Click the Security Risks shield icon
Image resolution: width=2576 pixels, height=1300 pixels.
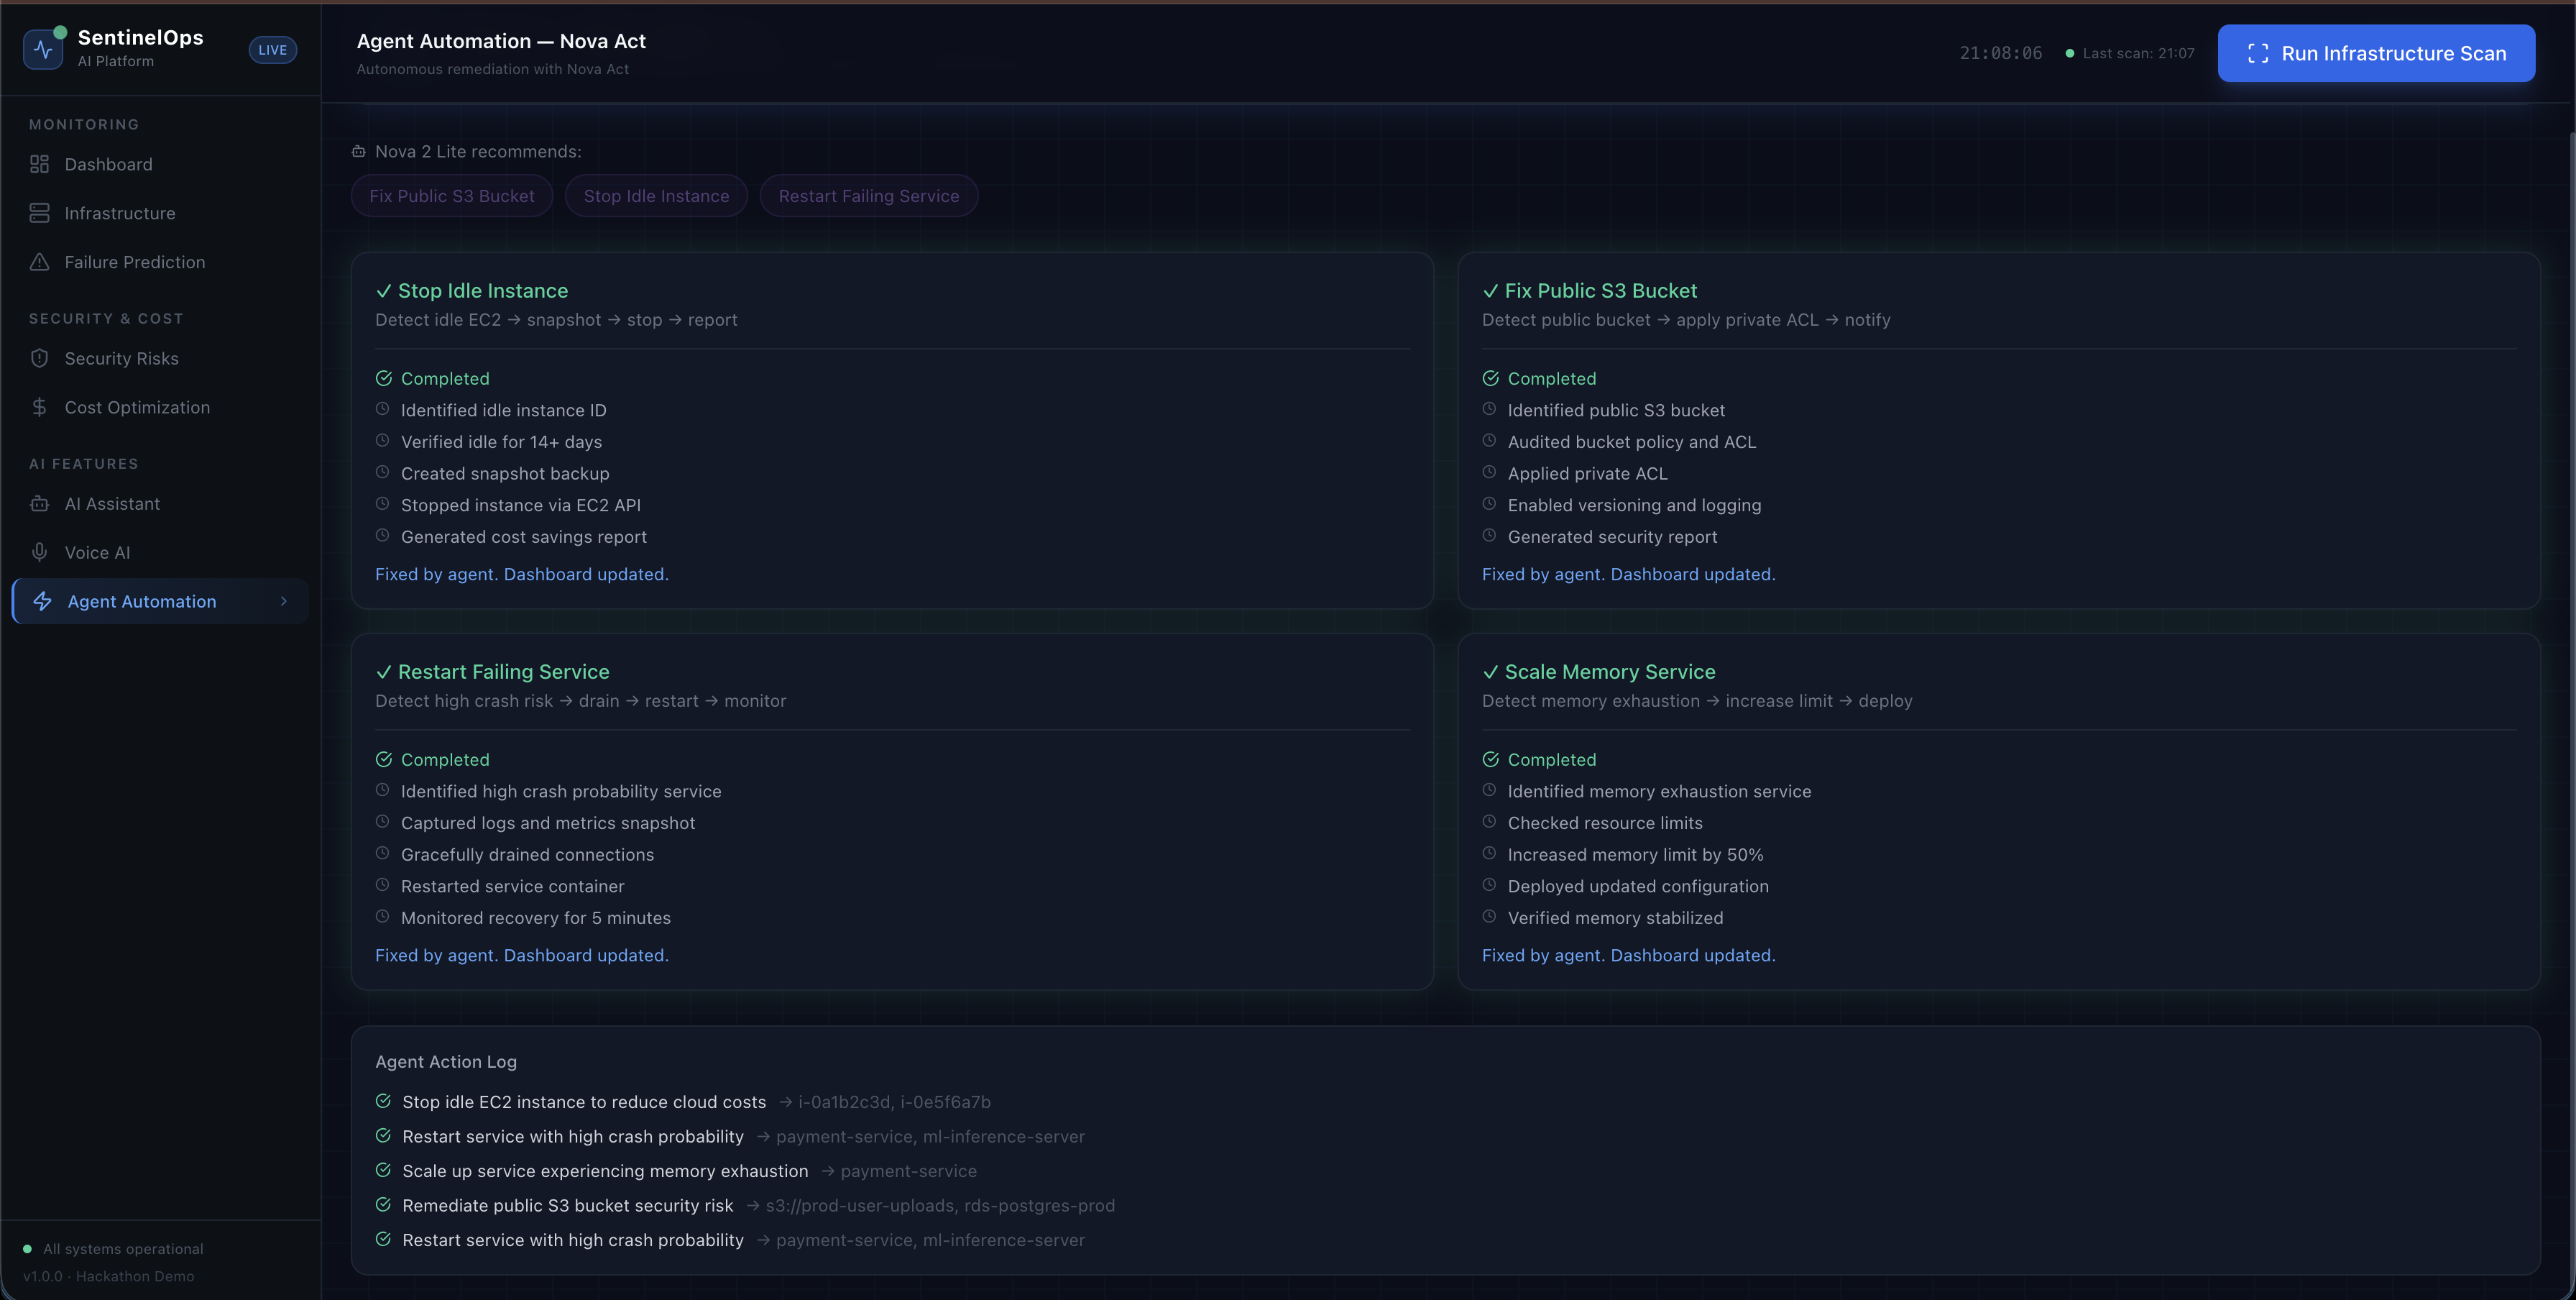39,358
